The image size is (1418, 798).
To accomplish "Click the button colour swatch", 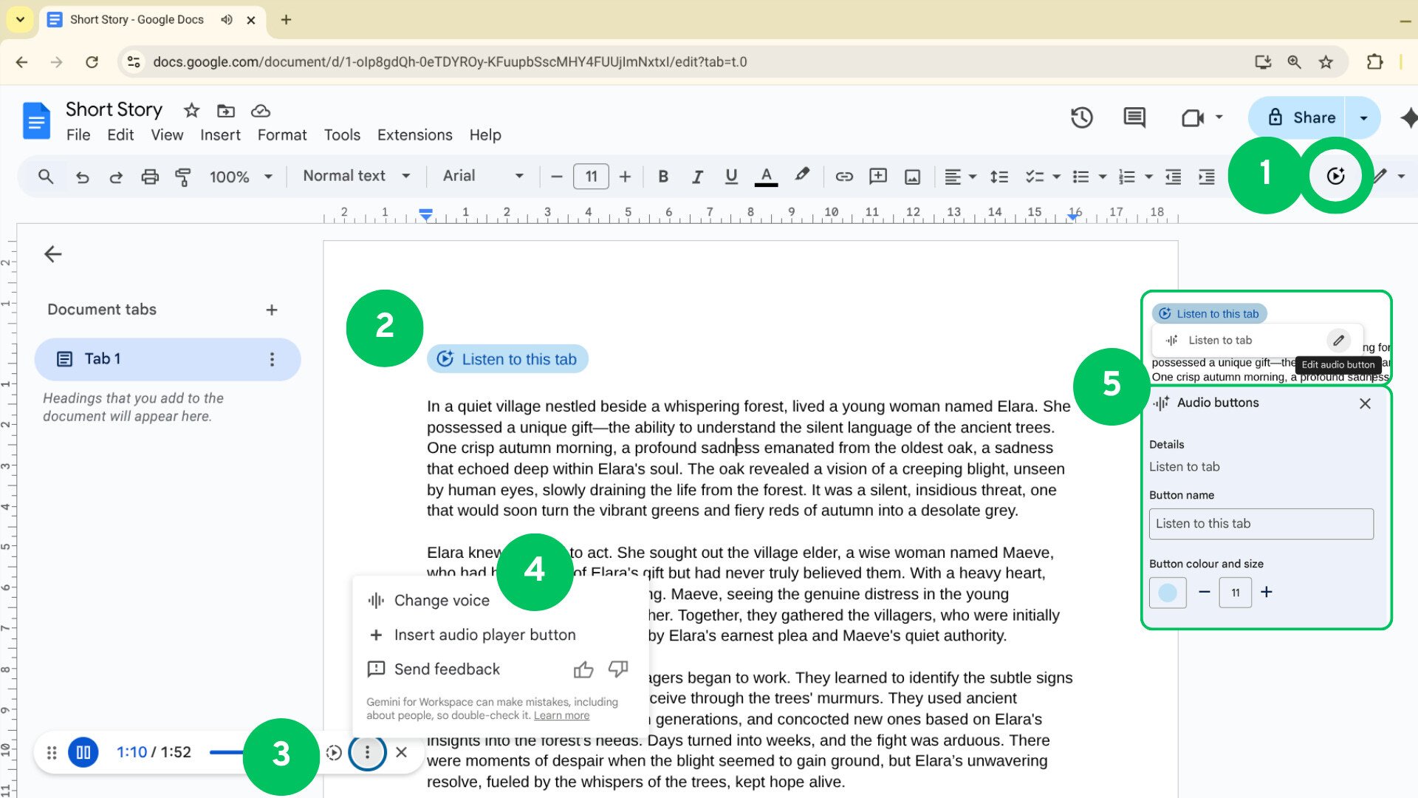I will tap(1167, 592).
